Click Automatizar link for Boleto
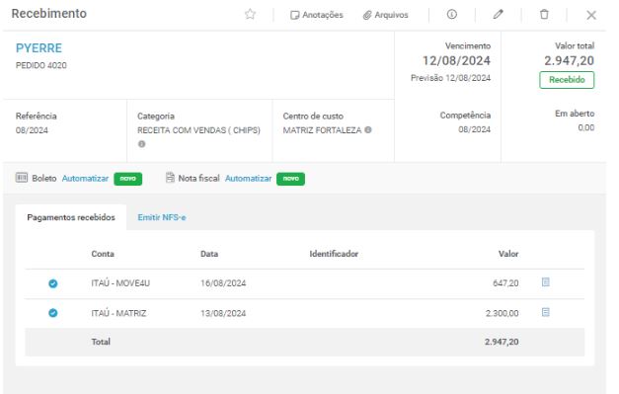Viewport: 619px width, 394px height. point(85,179)
